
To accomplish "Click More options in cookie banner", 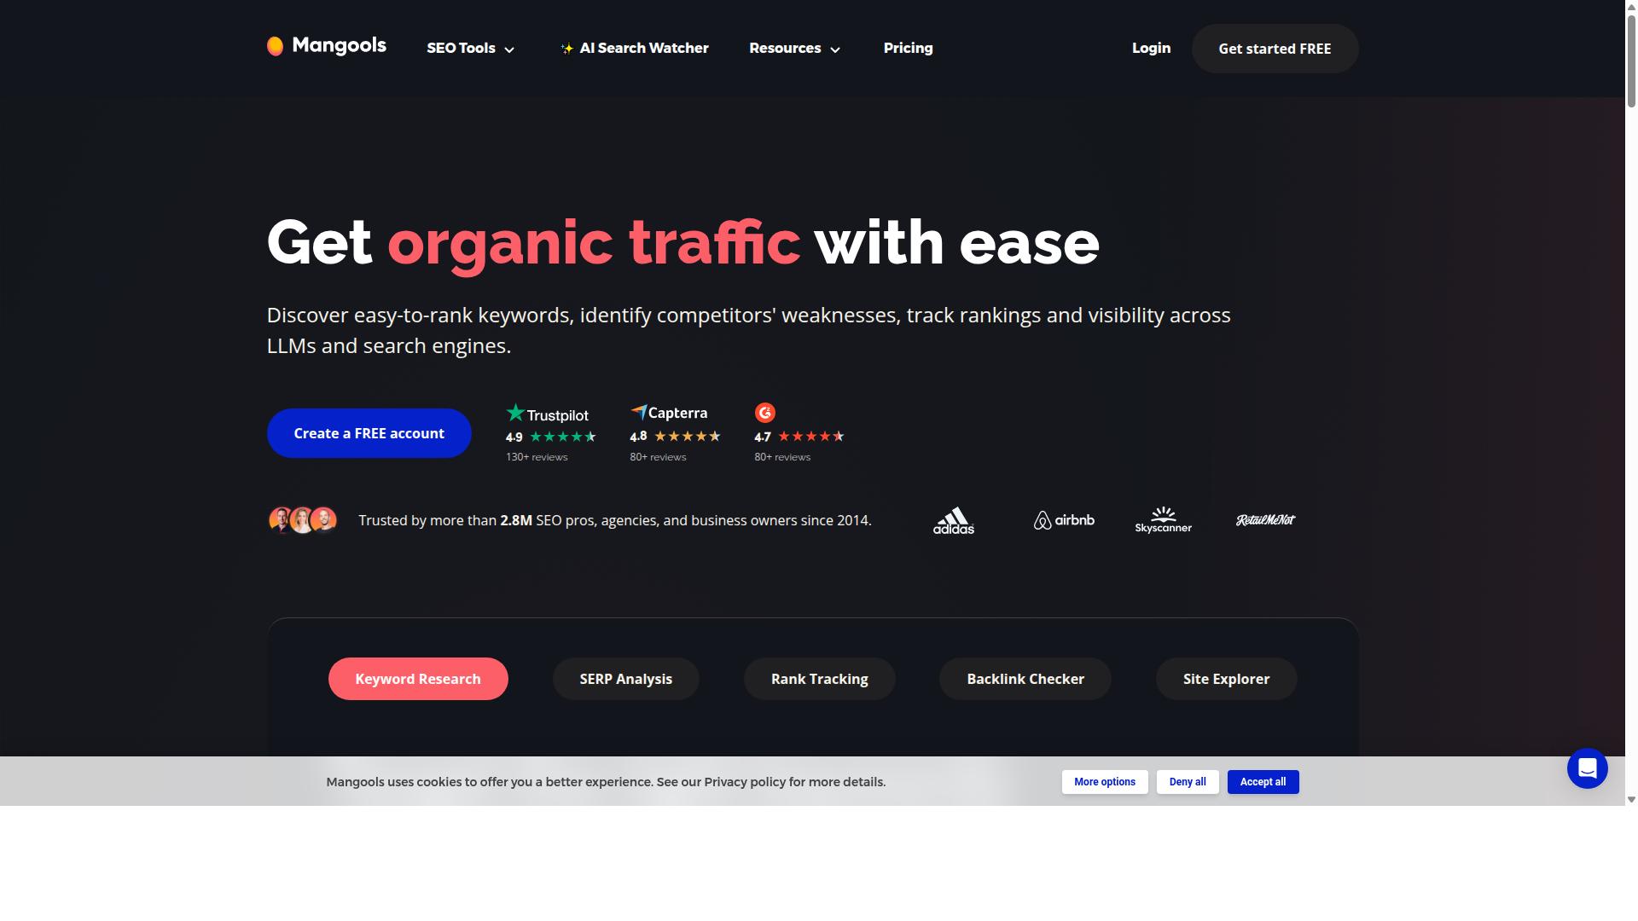I will coord(1105,782).
